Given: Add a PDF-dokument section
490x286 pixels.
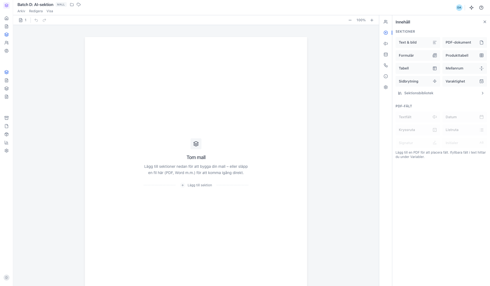Looking at the screenshot, I should [x=465, y=42].
